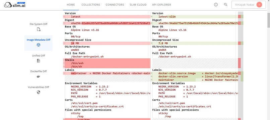Click right pane sha256:94abb77b digest line
The height and width of the screenshot is (120, 270).
click(x=194, y=23)
